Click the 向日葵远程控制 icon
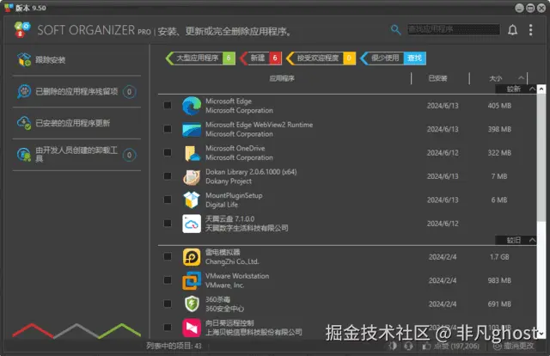550x356 pixels. tap(192, 328)
